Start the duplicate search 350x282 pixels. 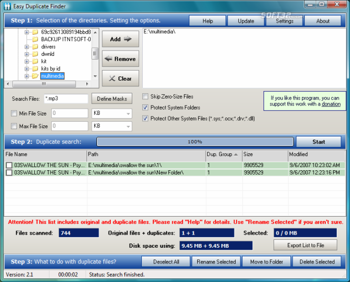point(318,142)
